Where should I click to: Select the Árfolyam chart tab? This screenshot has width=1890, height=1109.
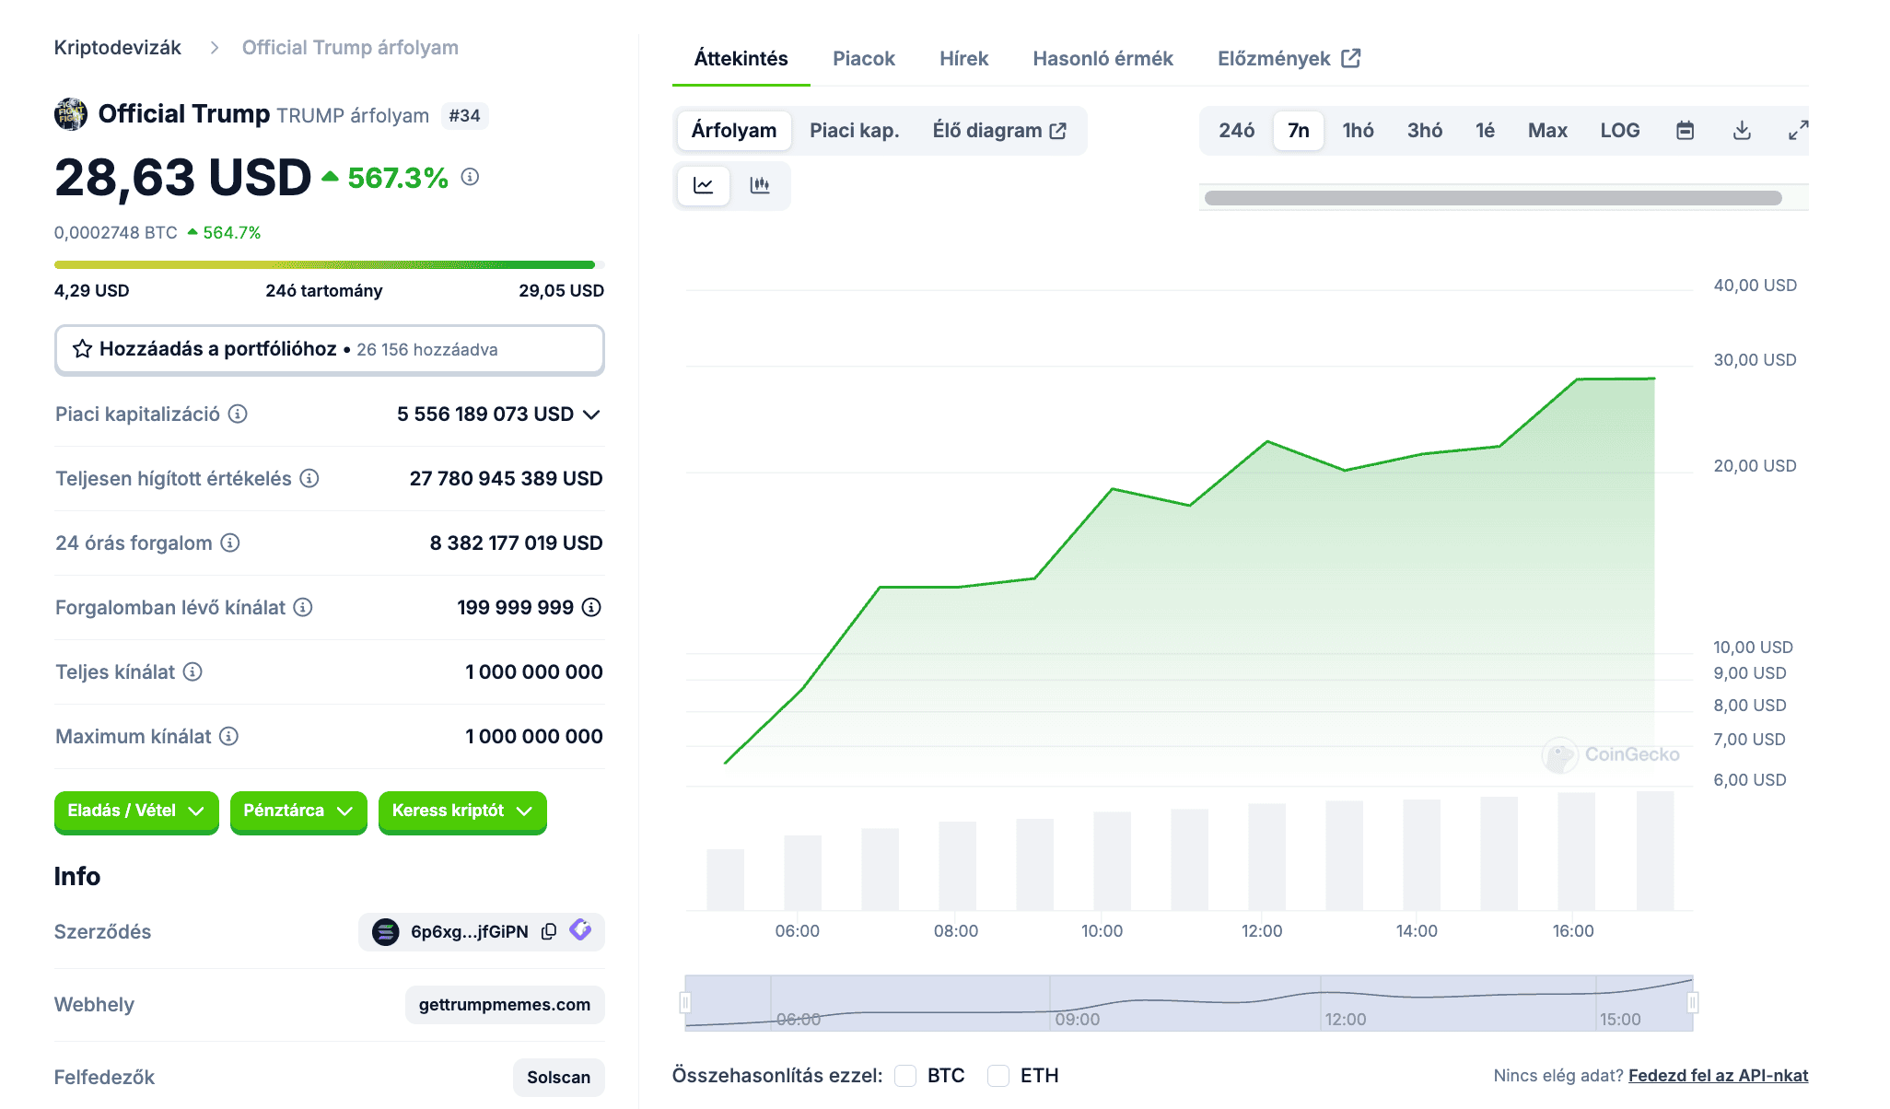point(734,131)
